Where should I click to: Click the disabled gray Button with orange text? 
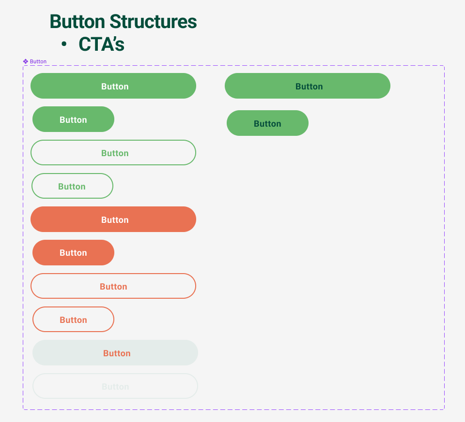pos(115,352)
